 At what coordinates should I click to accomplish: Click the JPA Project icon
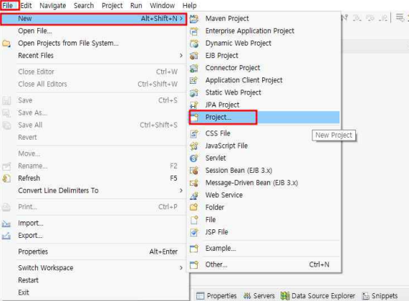coord(194,105)
